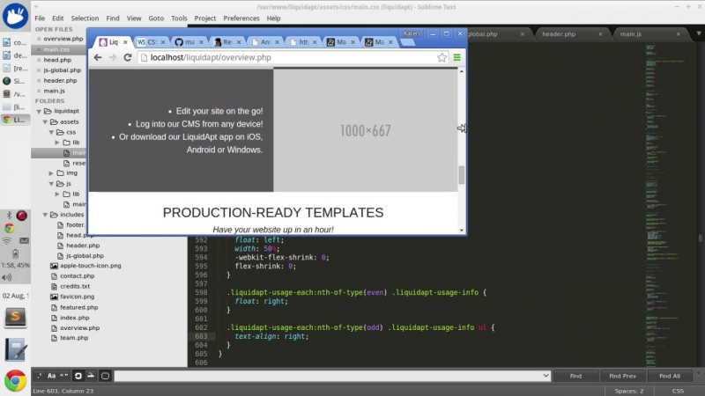Screen dimensions: 705x396
Task: Toggle in-selection search option
Action: tap(91, 376)
